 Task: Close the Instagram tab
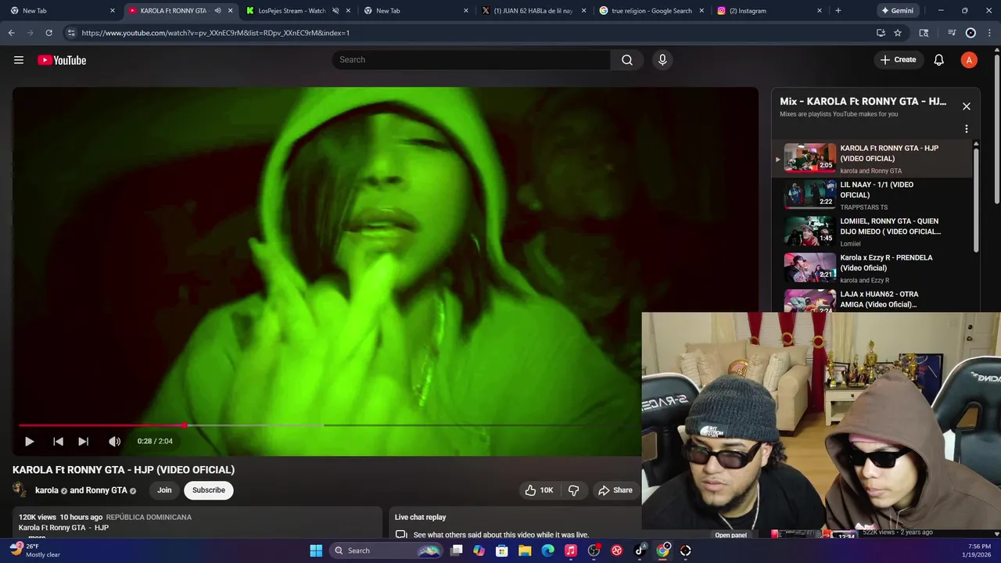(x=820, y=11)
